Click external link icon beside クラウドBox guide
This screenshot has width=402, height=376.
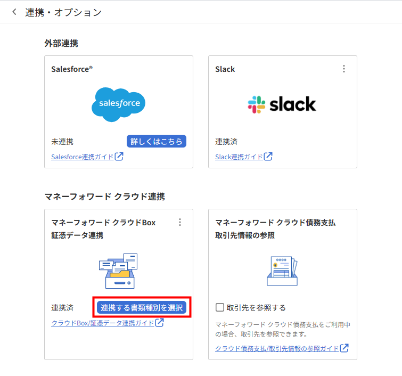160,323
